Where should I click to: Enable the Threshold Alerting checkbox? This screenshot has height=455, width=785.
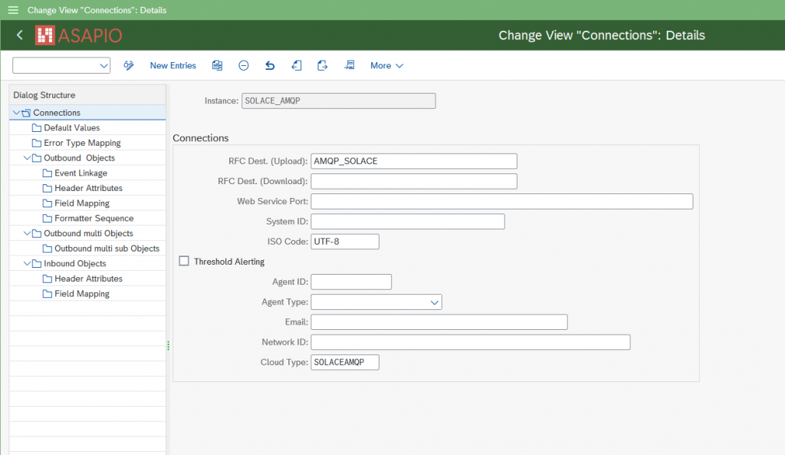tap(184, 262)
